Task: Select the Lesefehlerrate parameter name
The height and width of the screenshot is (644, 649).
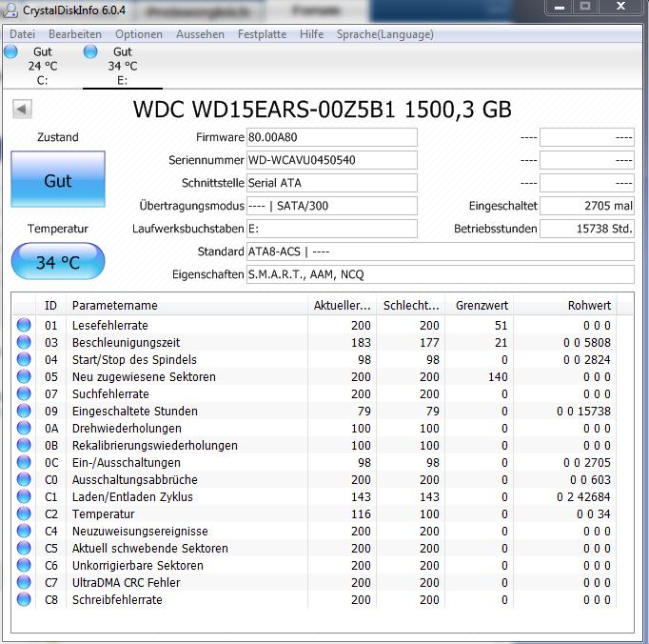Action: (110, 325)
